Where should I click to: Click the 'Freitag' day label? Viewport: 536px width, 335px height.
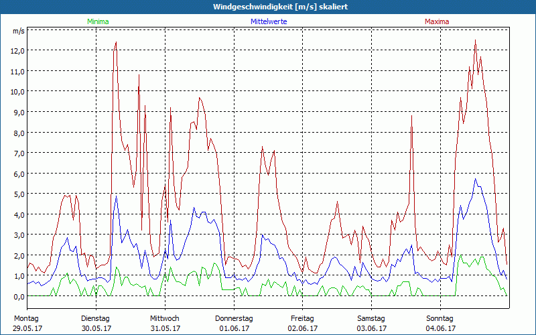[x=302, y=319]
